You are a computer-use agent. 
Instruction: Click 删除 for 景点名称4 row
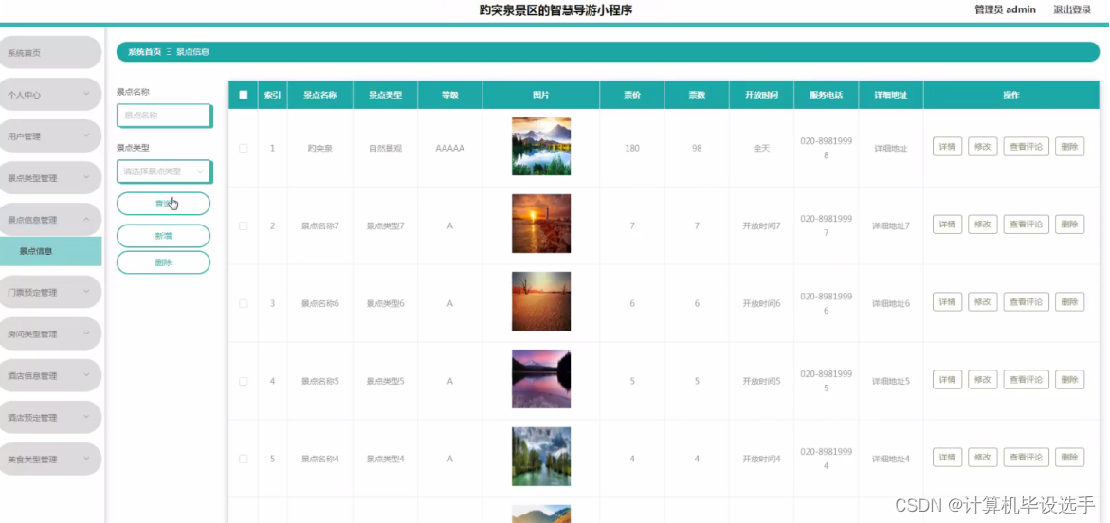pyautogui.click(x=1069, y=458)
